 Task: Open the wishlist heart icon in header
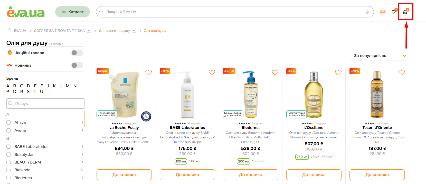pyautogui.click(x=394, y=12)
